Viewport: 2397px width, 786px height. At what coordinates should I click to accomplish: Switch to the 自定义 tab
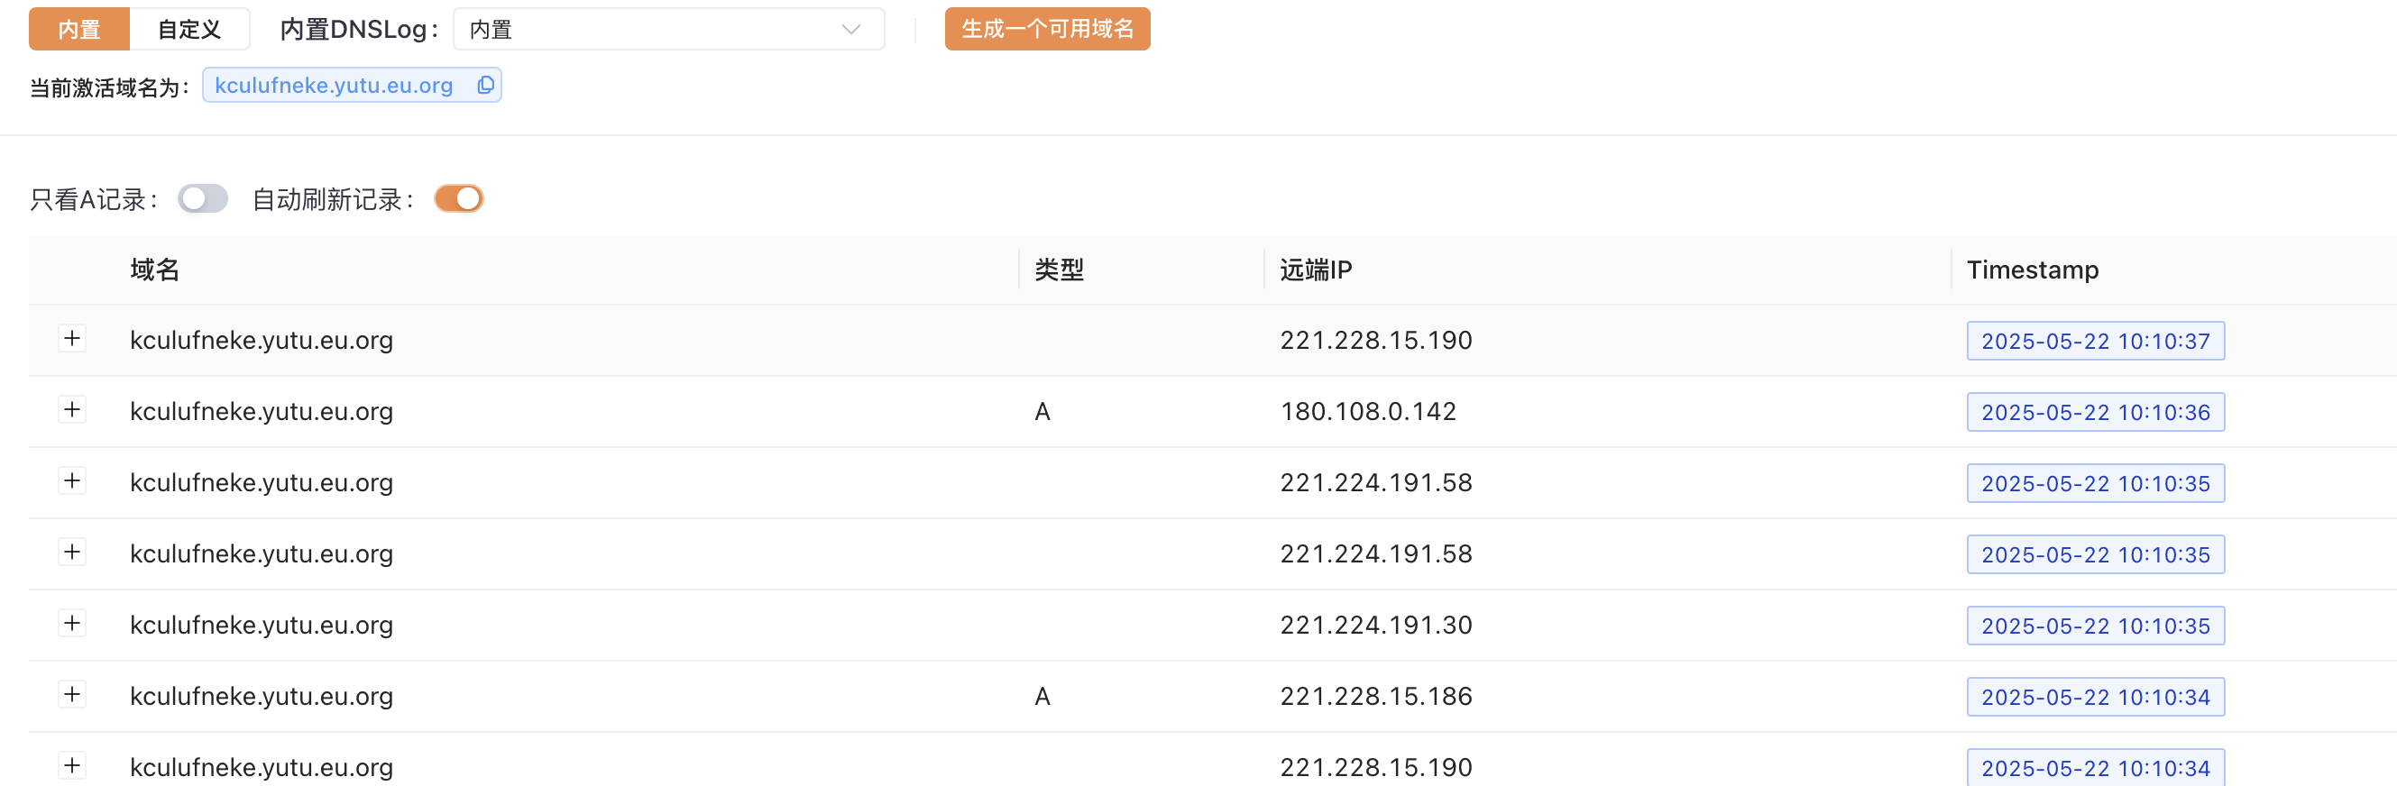(189, 29)
